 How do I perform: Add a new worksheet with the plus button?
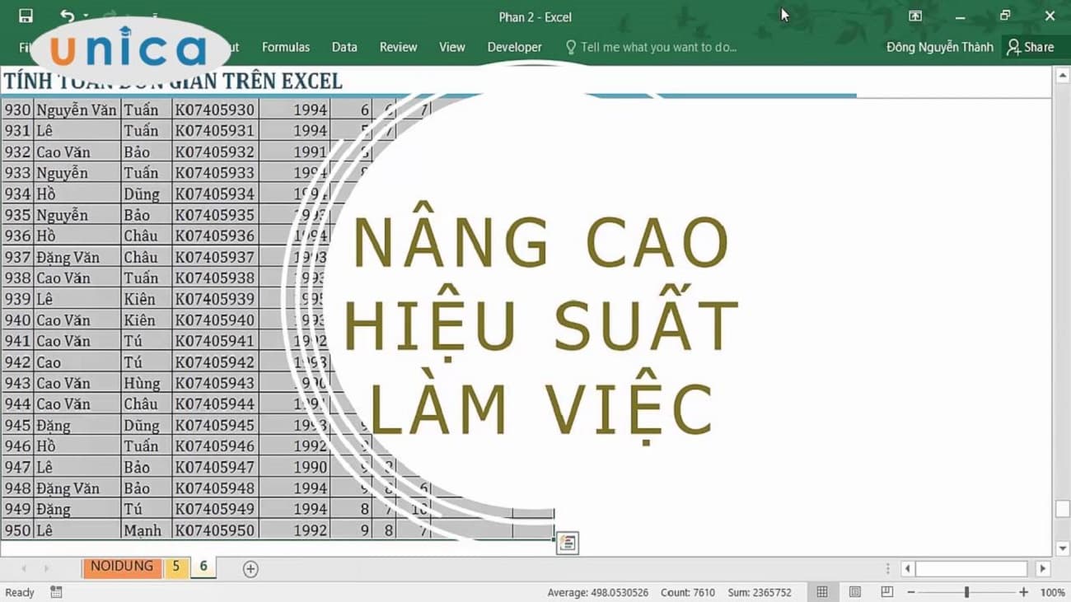(x=250, y=569)
